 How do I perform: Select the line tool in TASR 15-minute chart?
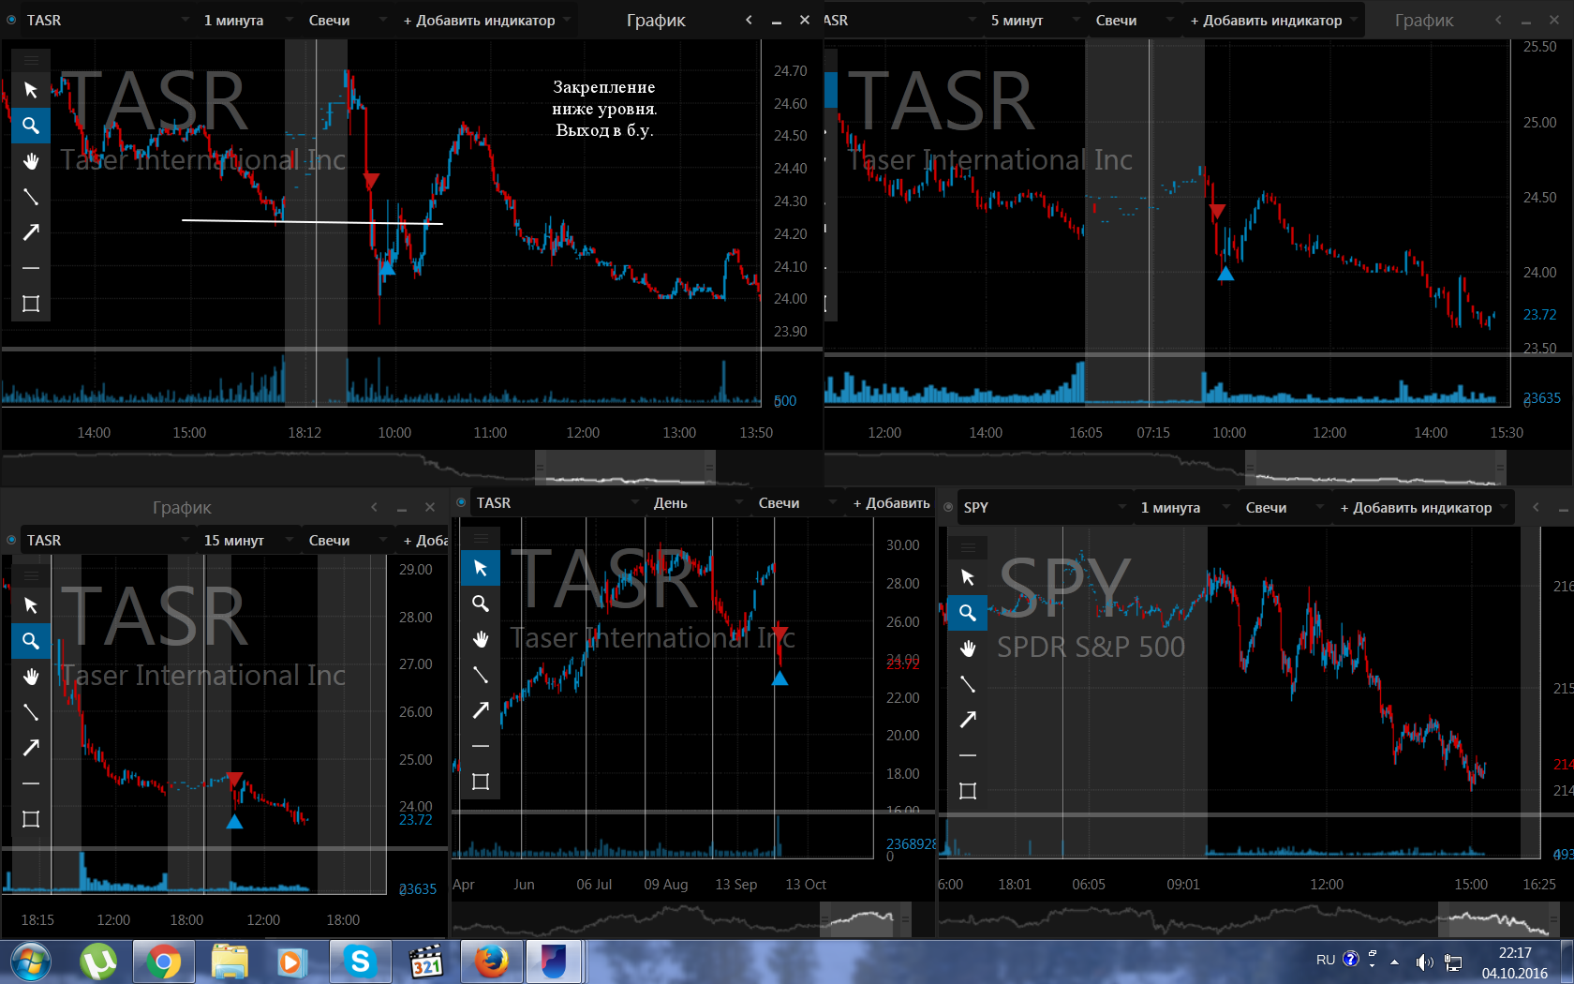[31, 712]
